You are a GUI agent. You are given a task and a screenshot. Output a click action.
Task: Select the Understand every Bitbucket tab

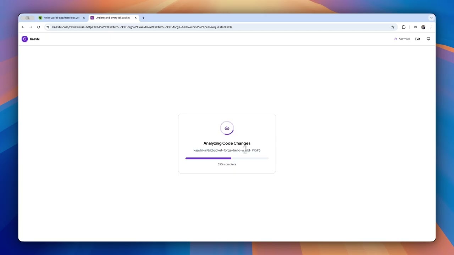113,18
